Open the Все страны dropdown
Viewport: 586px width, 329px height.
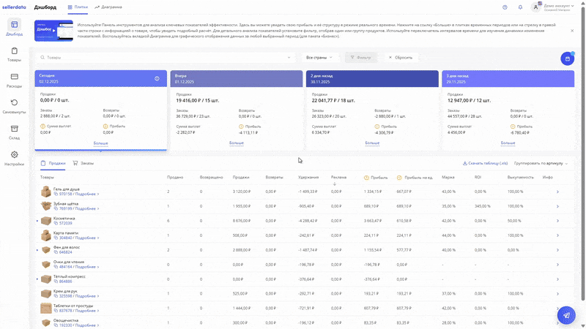click(x=319, y=57)
